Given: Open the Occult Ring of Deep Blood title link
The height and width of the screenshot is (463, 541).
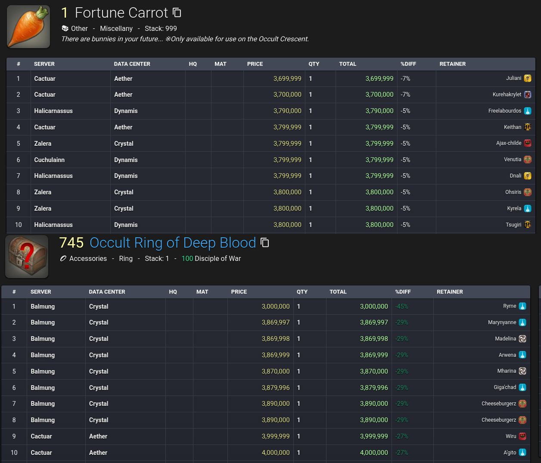Looking at the screenshot, I should pyautogui.click(x=173, y=243).
